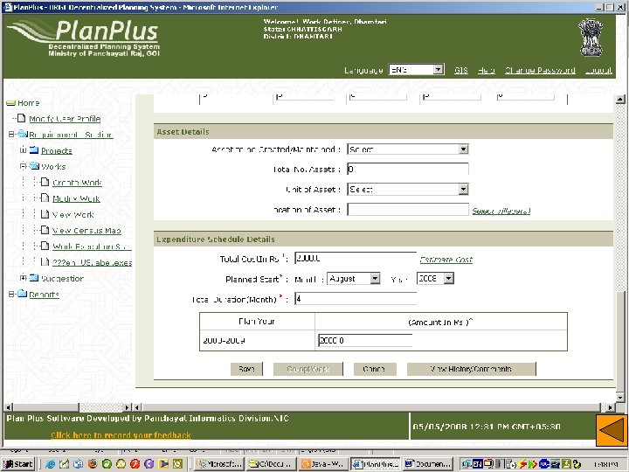Click the Total Cost in Rs input field
Image resolution: width=629 pixels, height=472 pixels.
[356, 258]
